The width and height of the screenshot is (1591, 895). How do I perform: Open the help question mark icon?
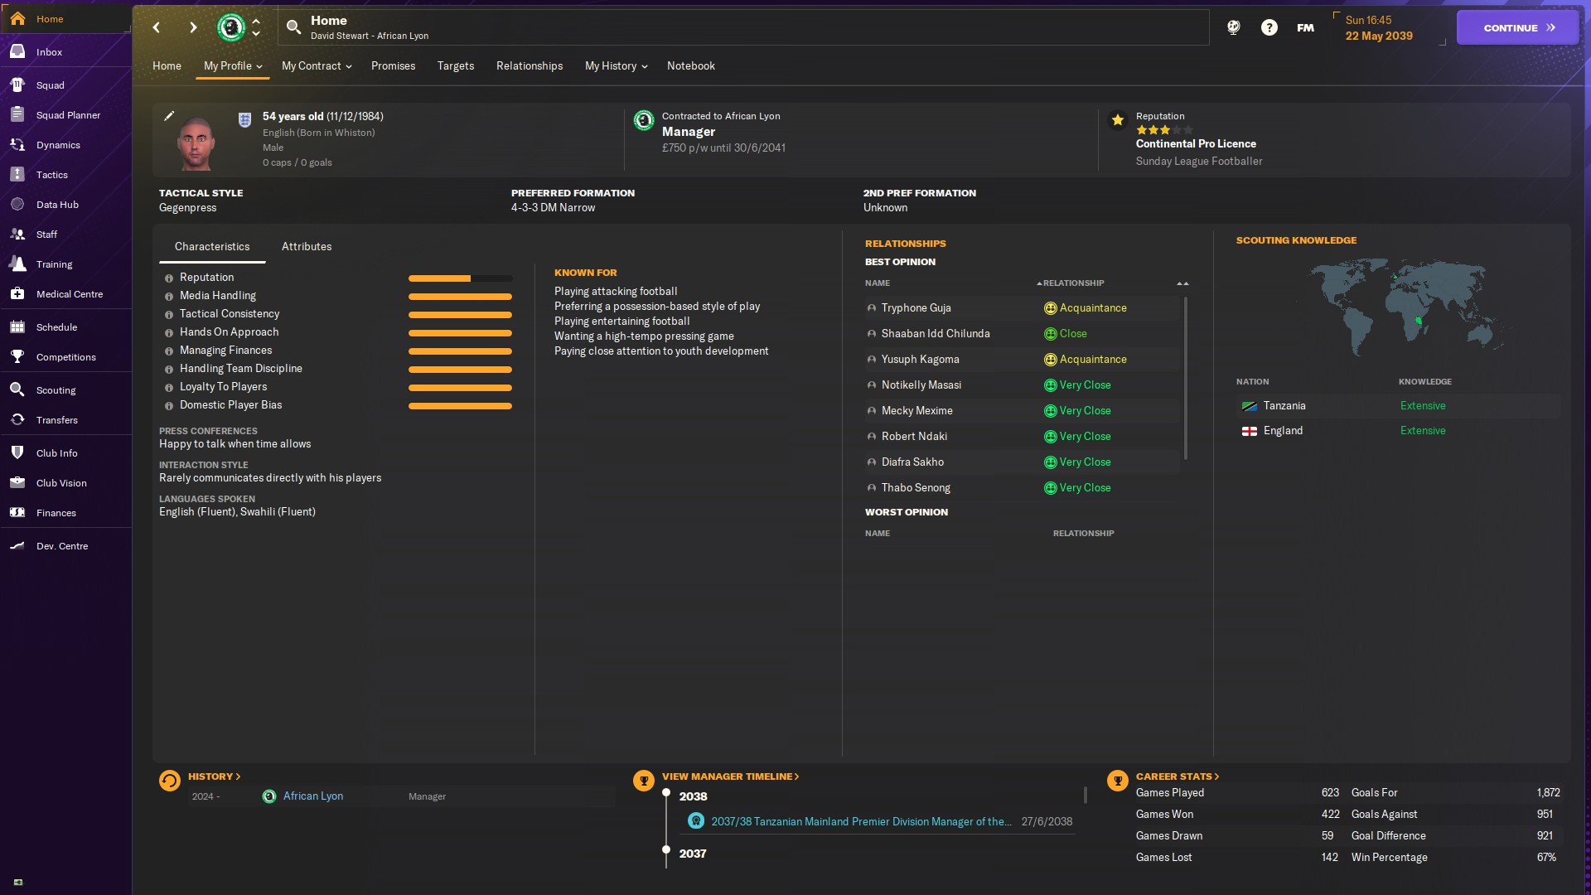click(1269, 27)
